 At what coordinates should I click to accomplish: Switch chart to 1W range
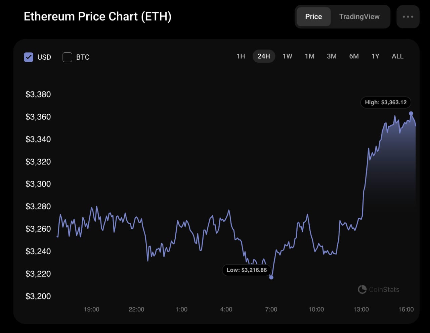click(287, 56)
